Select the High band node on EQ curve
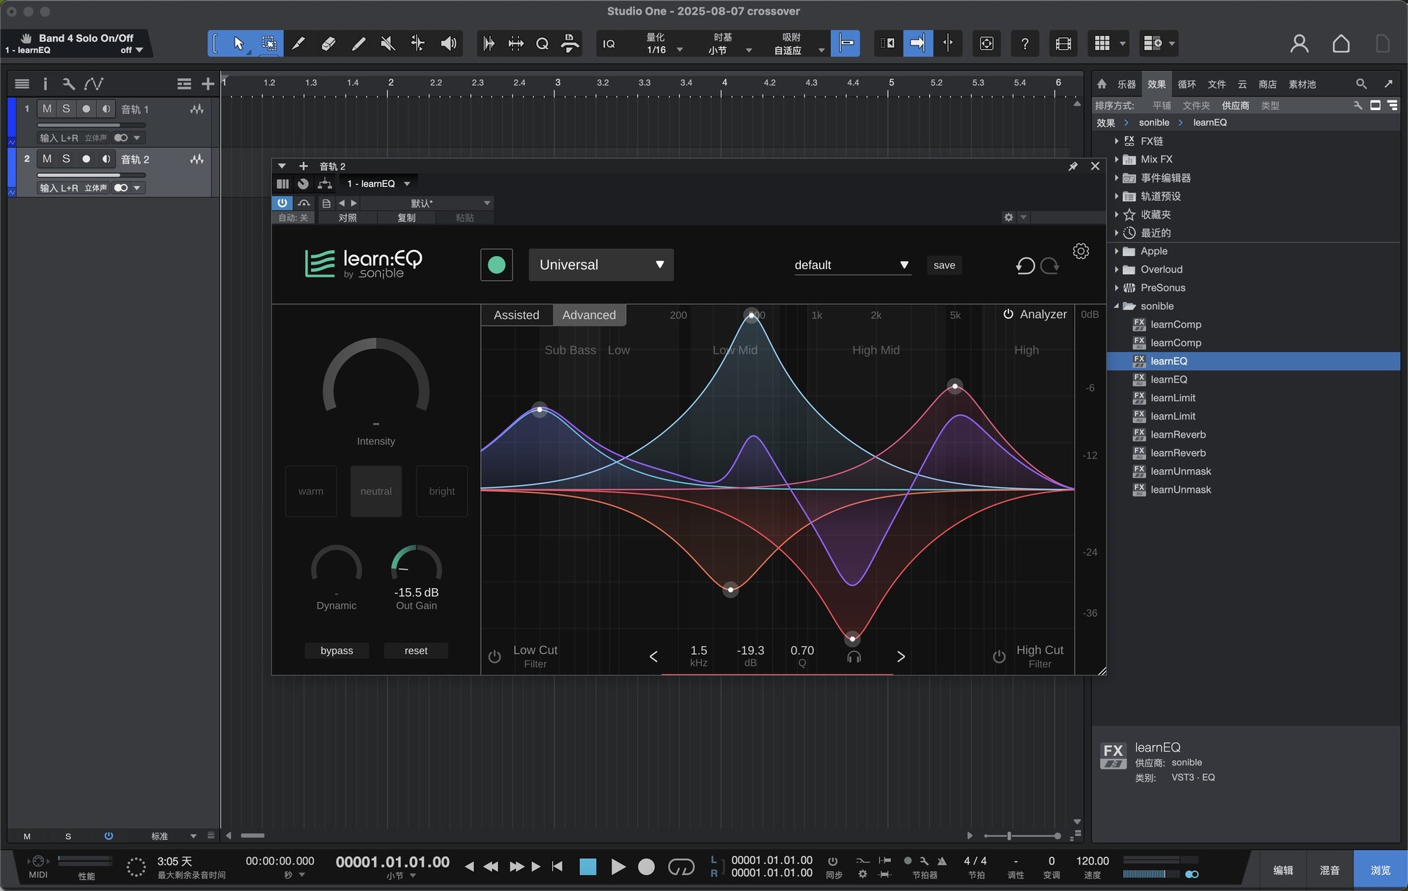The height and width of the screenshot is (891, 1408). click(x=955, y=386)
